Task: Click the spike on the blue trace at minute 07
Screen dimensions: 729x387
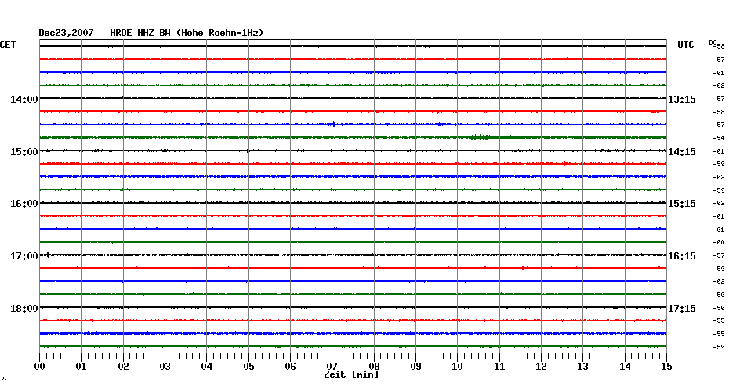Action: [x=333, y=124]
